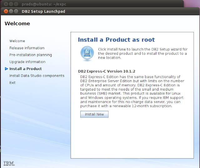Maximize the DB2 Setup Launchpad window

click(16, 11)
